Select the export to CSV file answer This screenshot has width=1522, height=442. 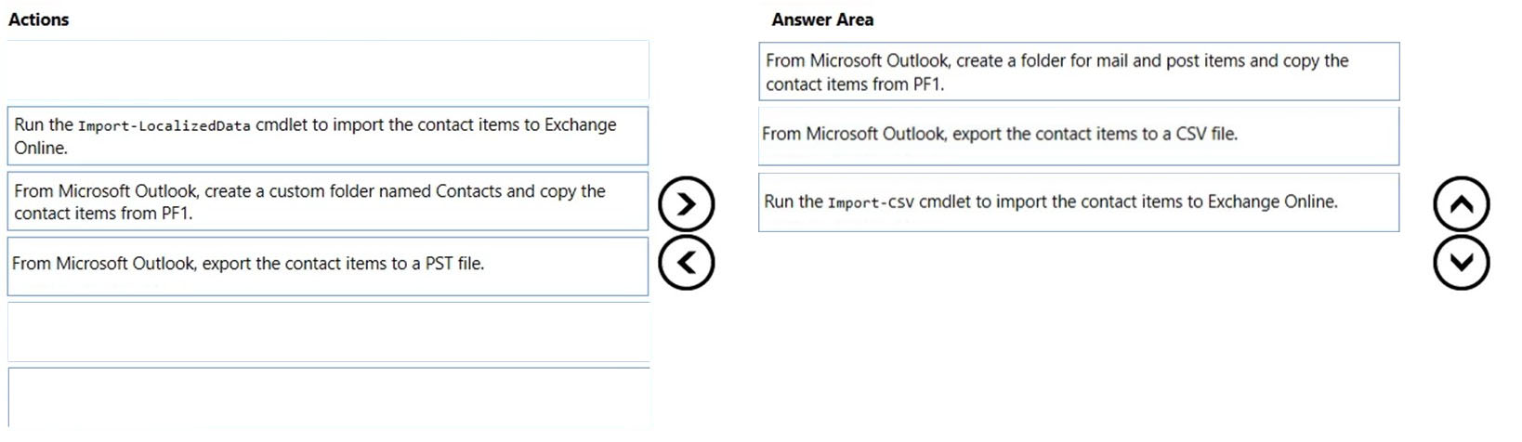(1079, 136)
